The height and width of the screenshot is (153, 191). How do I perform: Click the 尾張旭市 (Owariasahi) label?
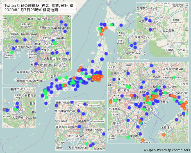(91, 121)
